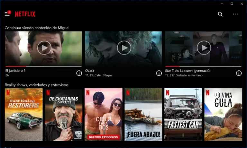Maximize the Netflix window
The width and height of the screenshot is (247, 148).
232,4
